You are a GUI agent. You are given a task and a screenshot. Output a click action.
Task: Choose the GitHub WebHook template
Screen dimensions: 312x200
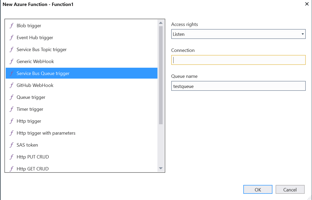pyautogui.click(x=82, y=85)
